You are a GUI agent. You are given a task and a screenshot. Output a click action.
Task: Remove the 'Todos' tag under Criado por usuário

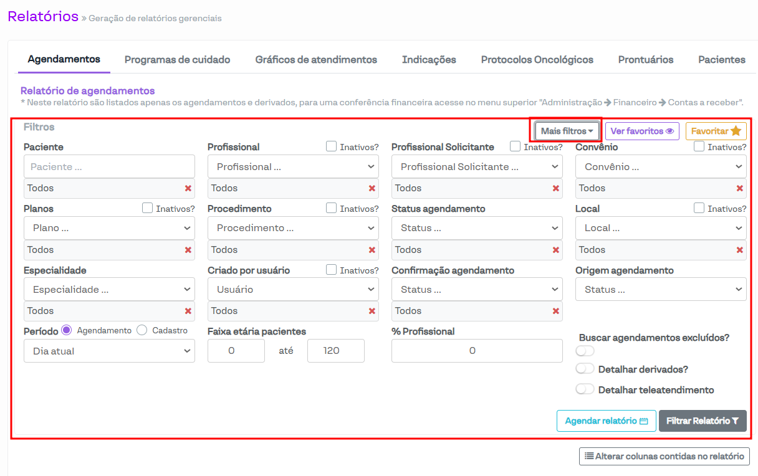point(372,311)
